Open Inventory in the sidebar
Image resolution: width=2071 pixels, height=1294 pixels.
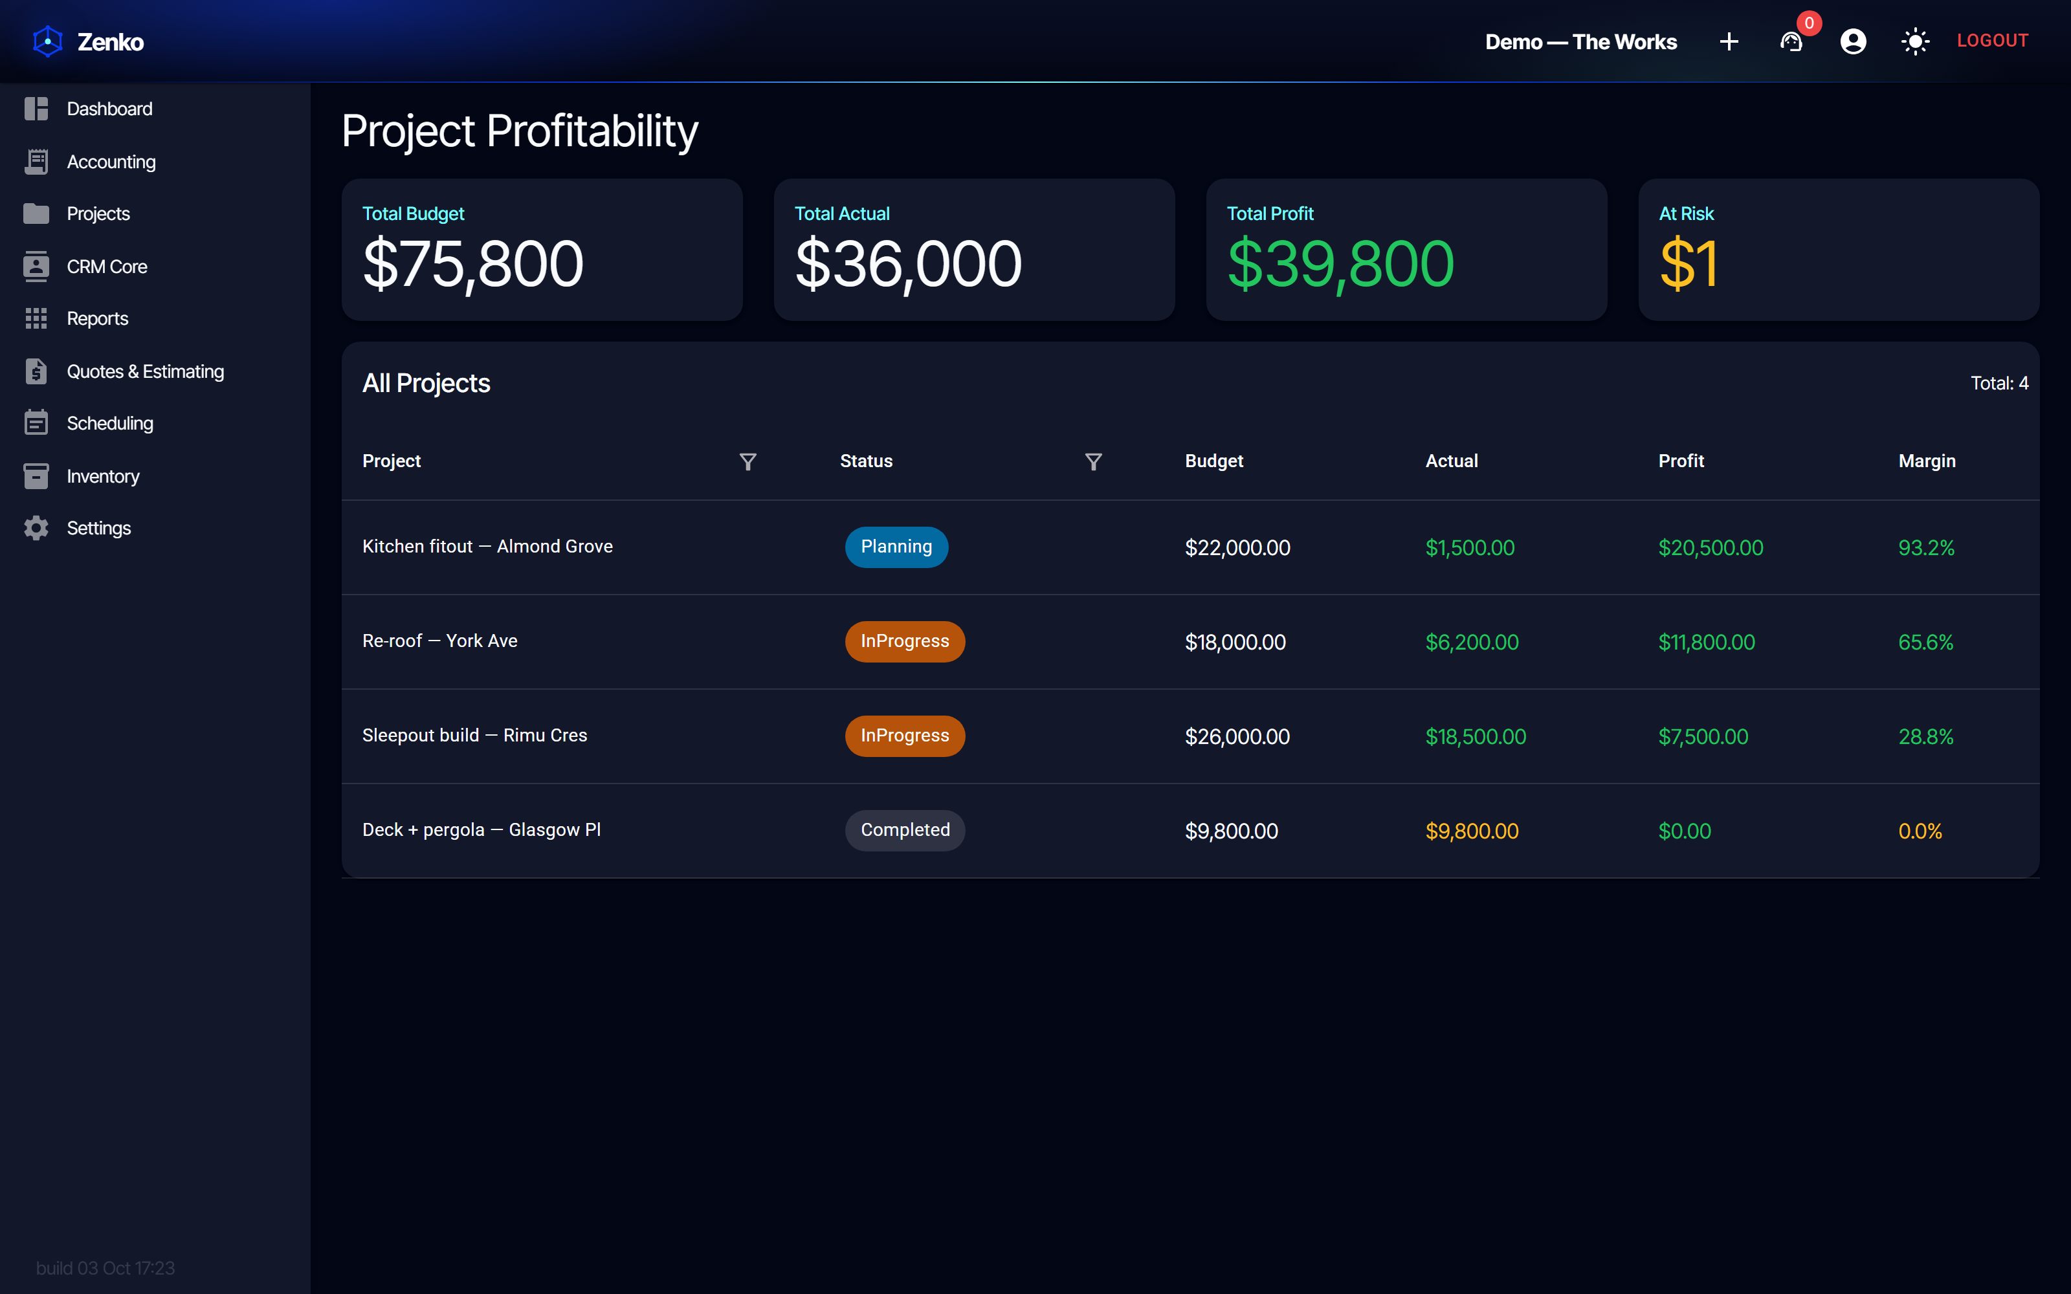155,476
